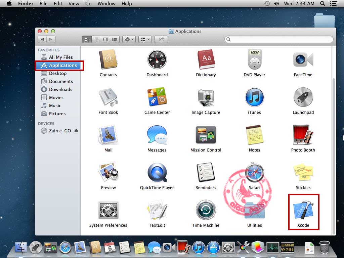The height and width of the screenshot is (258, 344).
Task: Open the gear Action dropdown
Action: coord(129,39)
